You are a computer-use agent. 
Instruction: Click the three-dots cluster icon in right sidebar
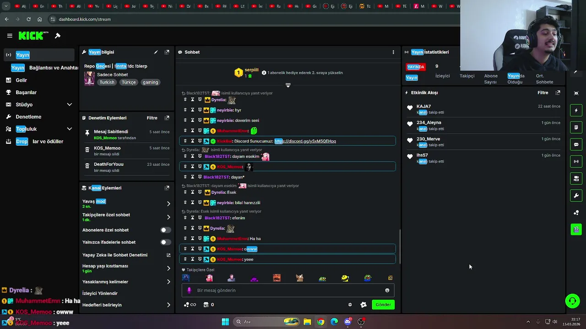point(576,212)
